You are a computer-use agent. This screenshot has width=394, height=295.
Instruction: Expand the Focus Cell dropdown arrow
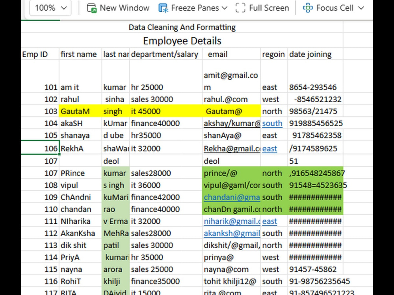(x=361, y=8)
